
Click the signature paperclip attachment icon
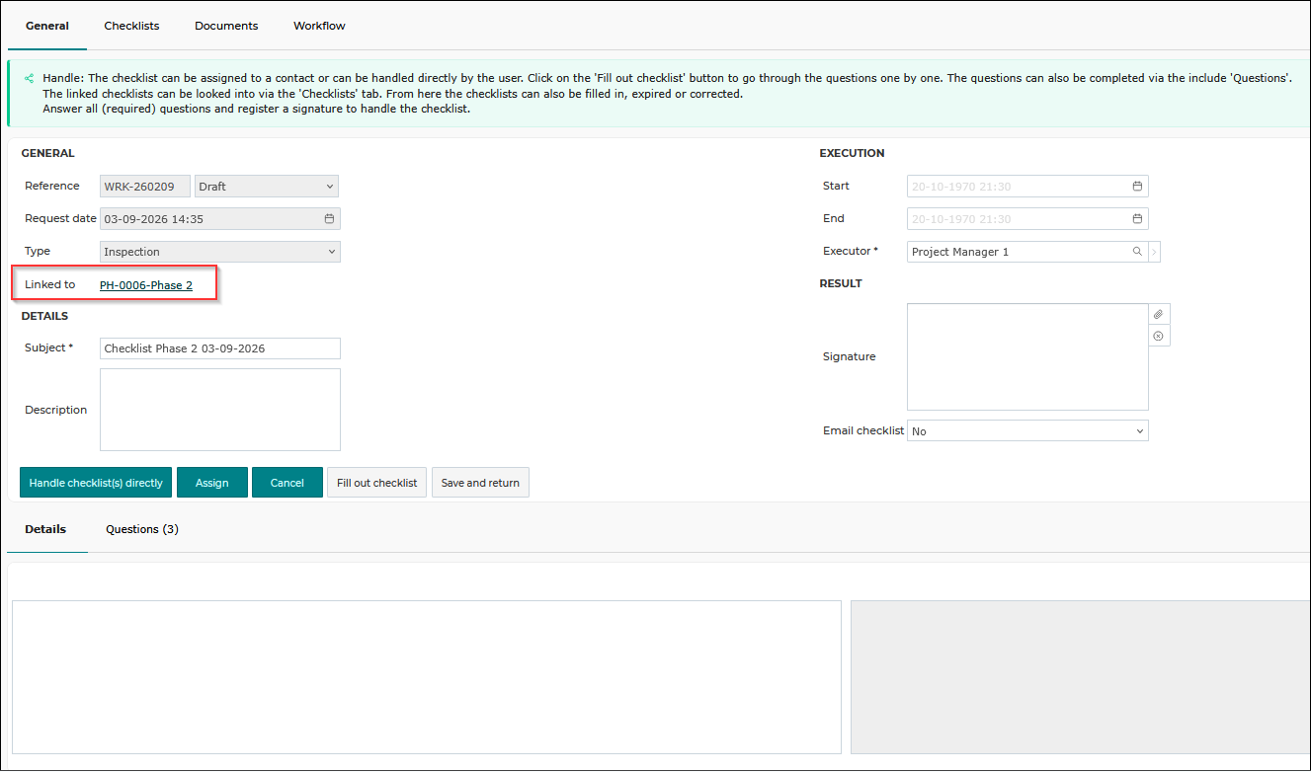[1159, 314]
